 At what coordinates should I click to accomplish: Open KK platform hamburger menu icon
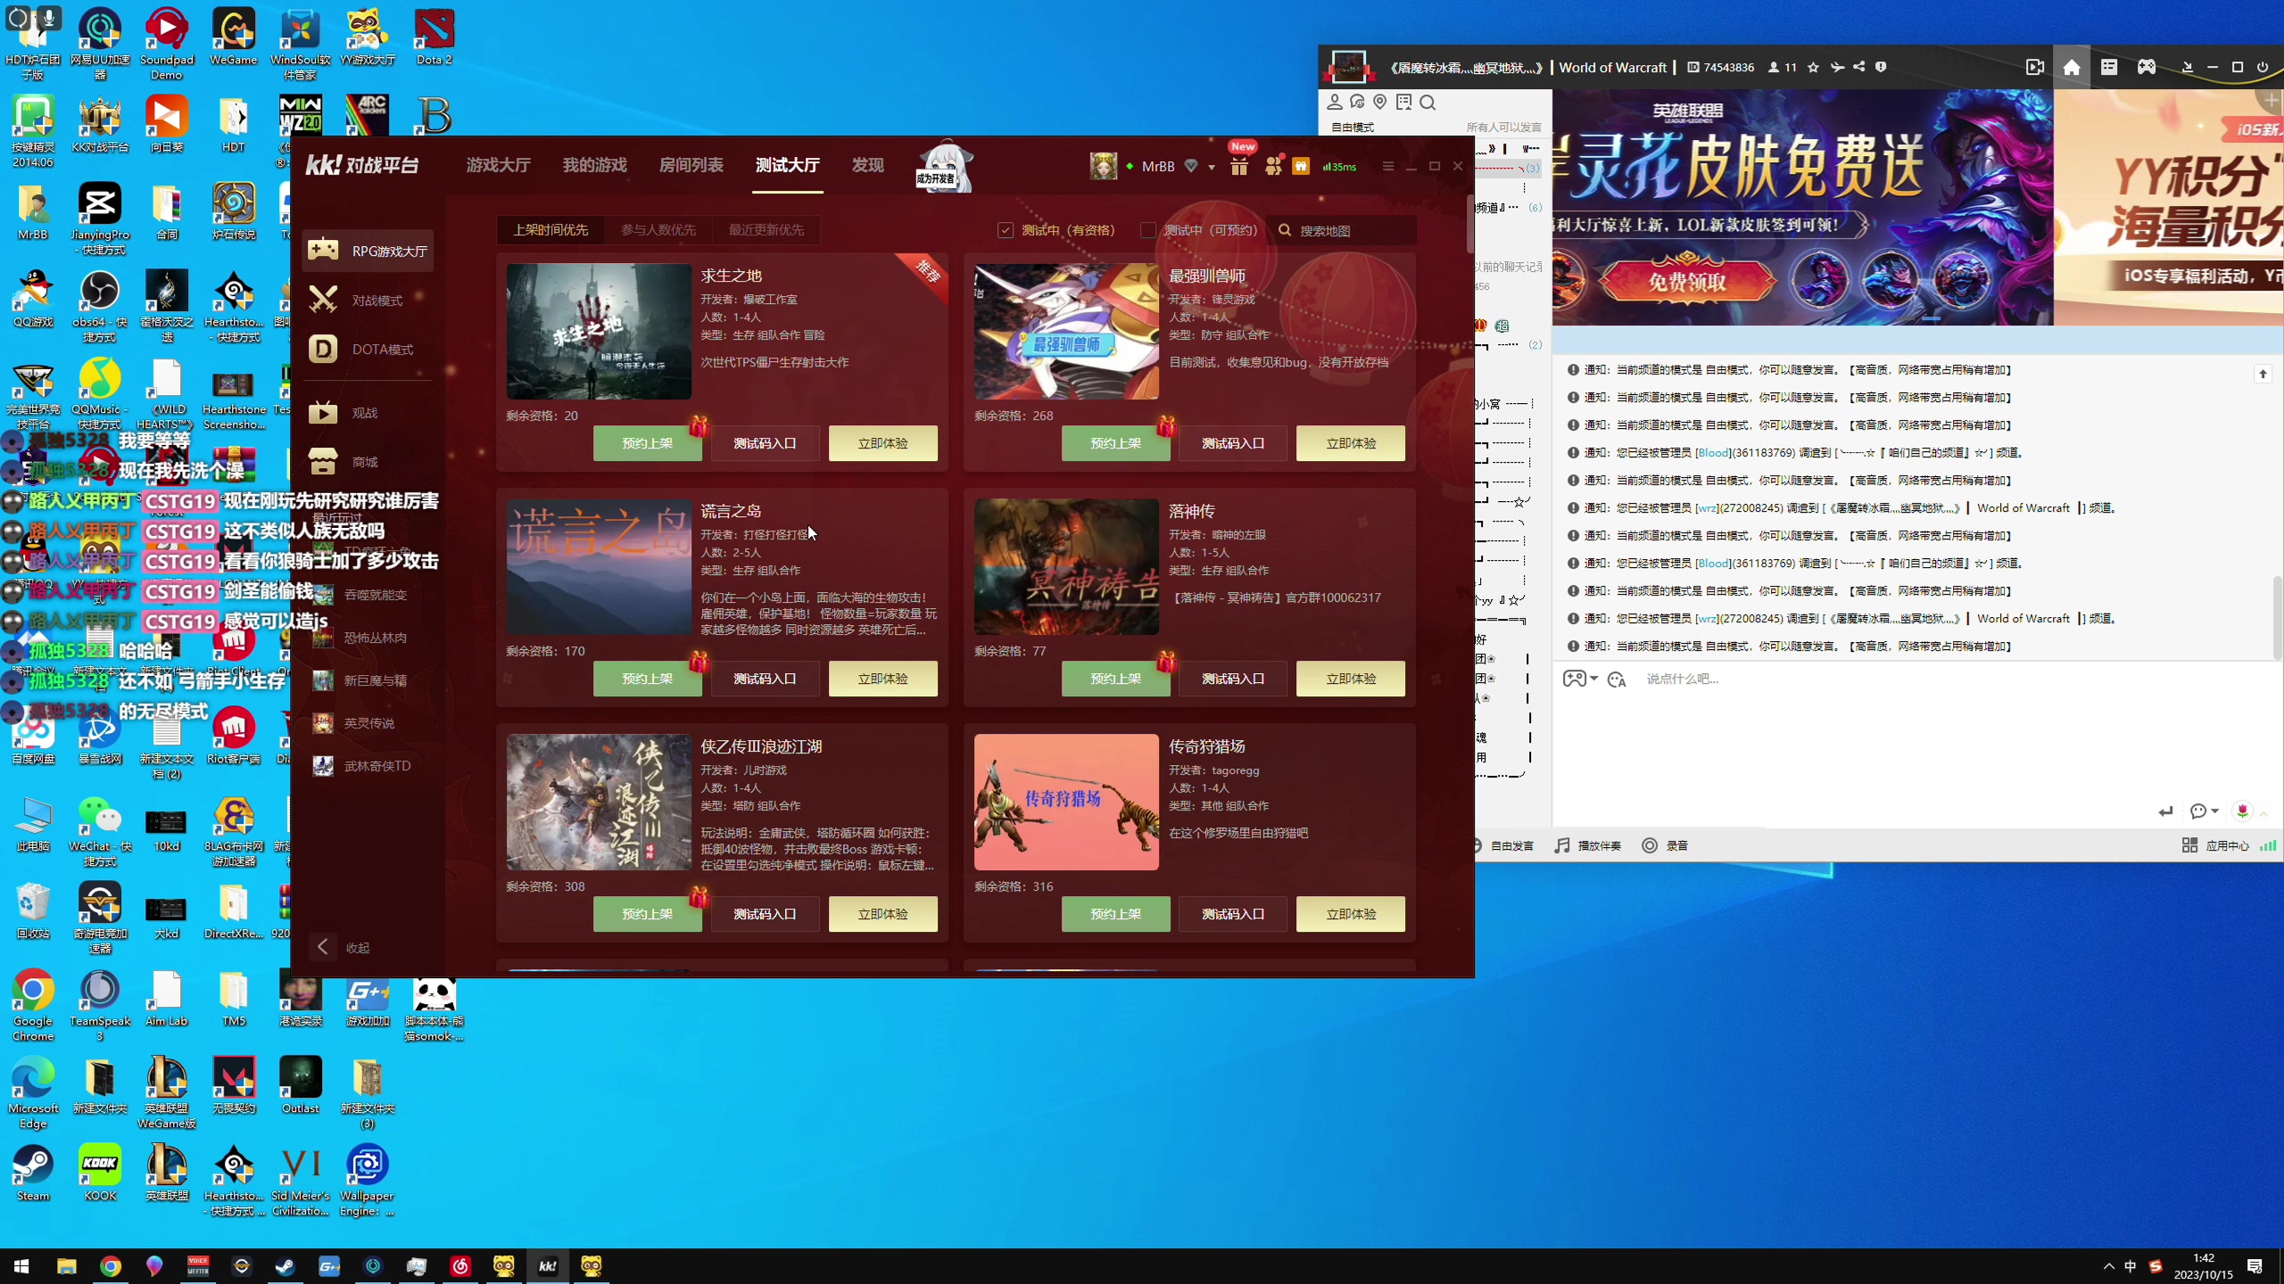(1387, 166)
